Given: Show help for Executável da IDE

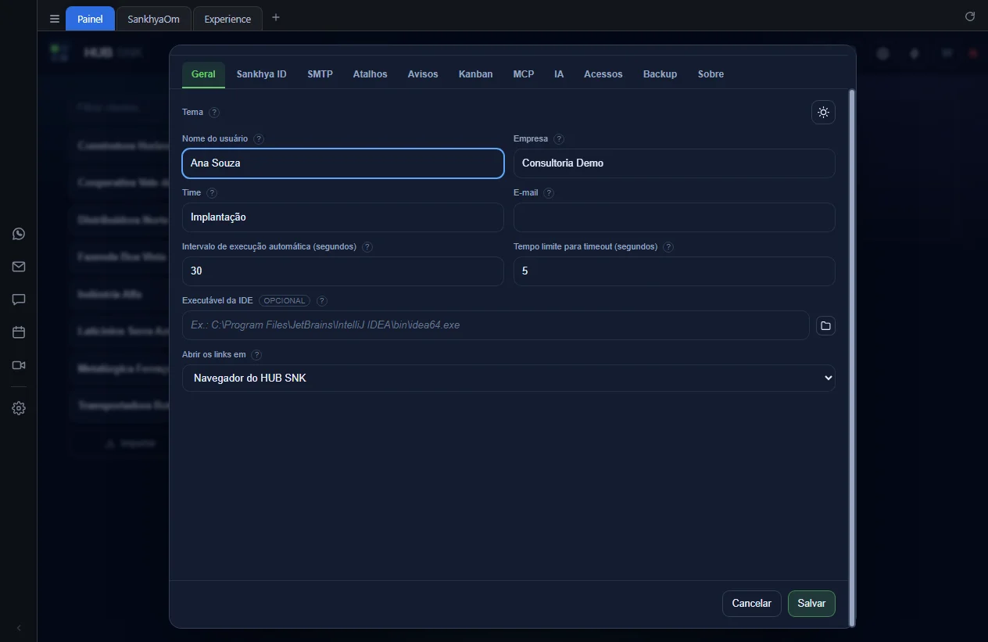Looking at the screenshot, I should point(322,301).
